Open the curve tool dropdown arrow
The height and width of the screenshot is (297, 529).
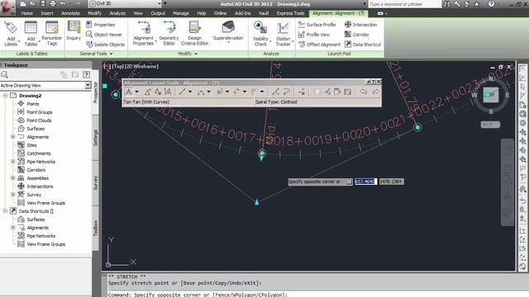[209, 92]
